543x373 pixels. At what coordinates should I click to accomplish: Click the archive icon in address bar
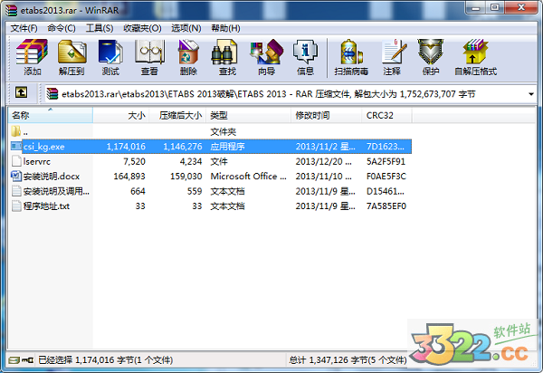(x=52, y=93)
